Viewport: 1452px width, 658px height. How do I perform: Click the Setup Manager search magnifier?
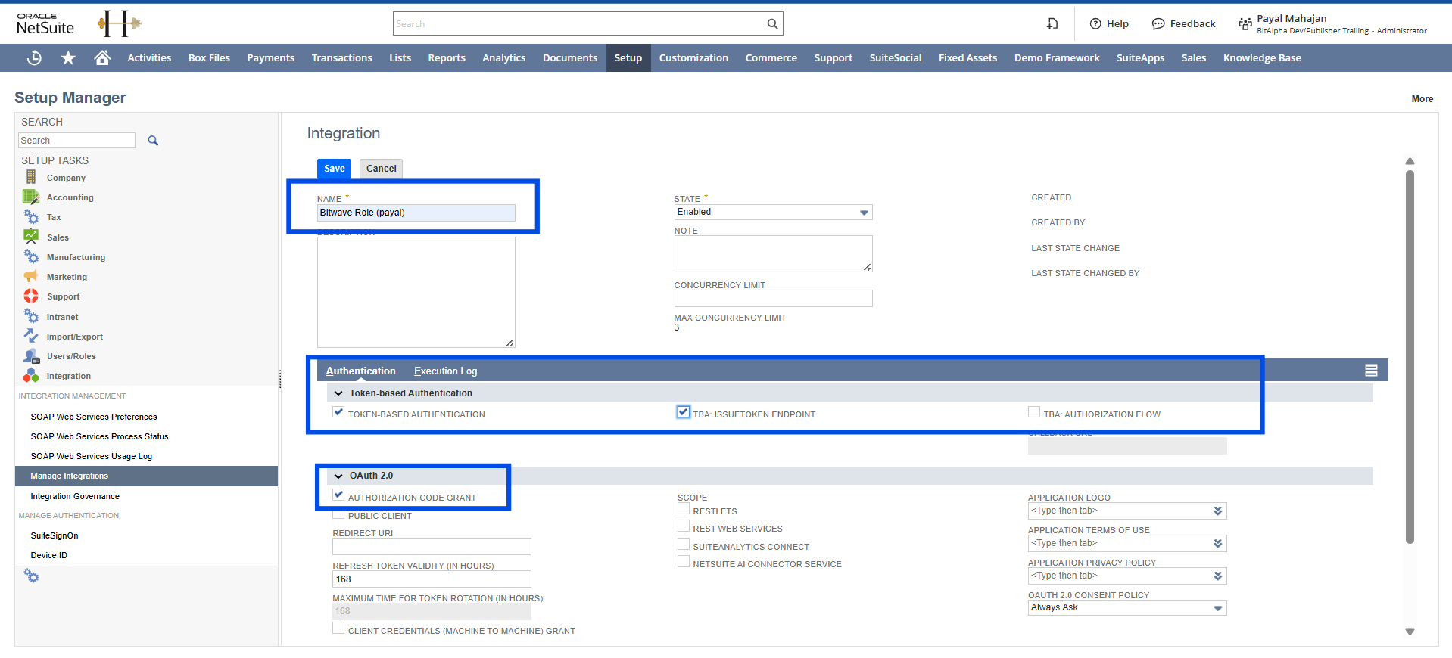point(153,141)
